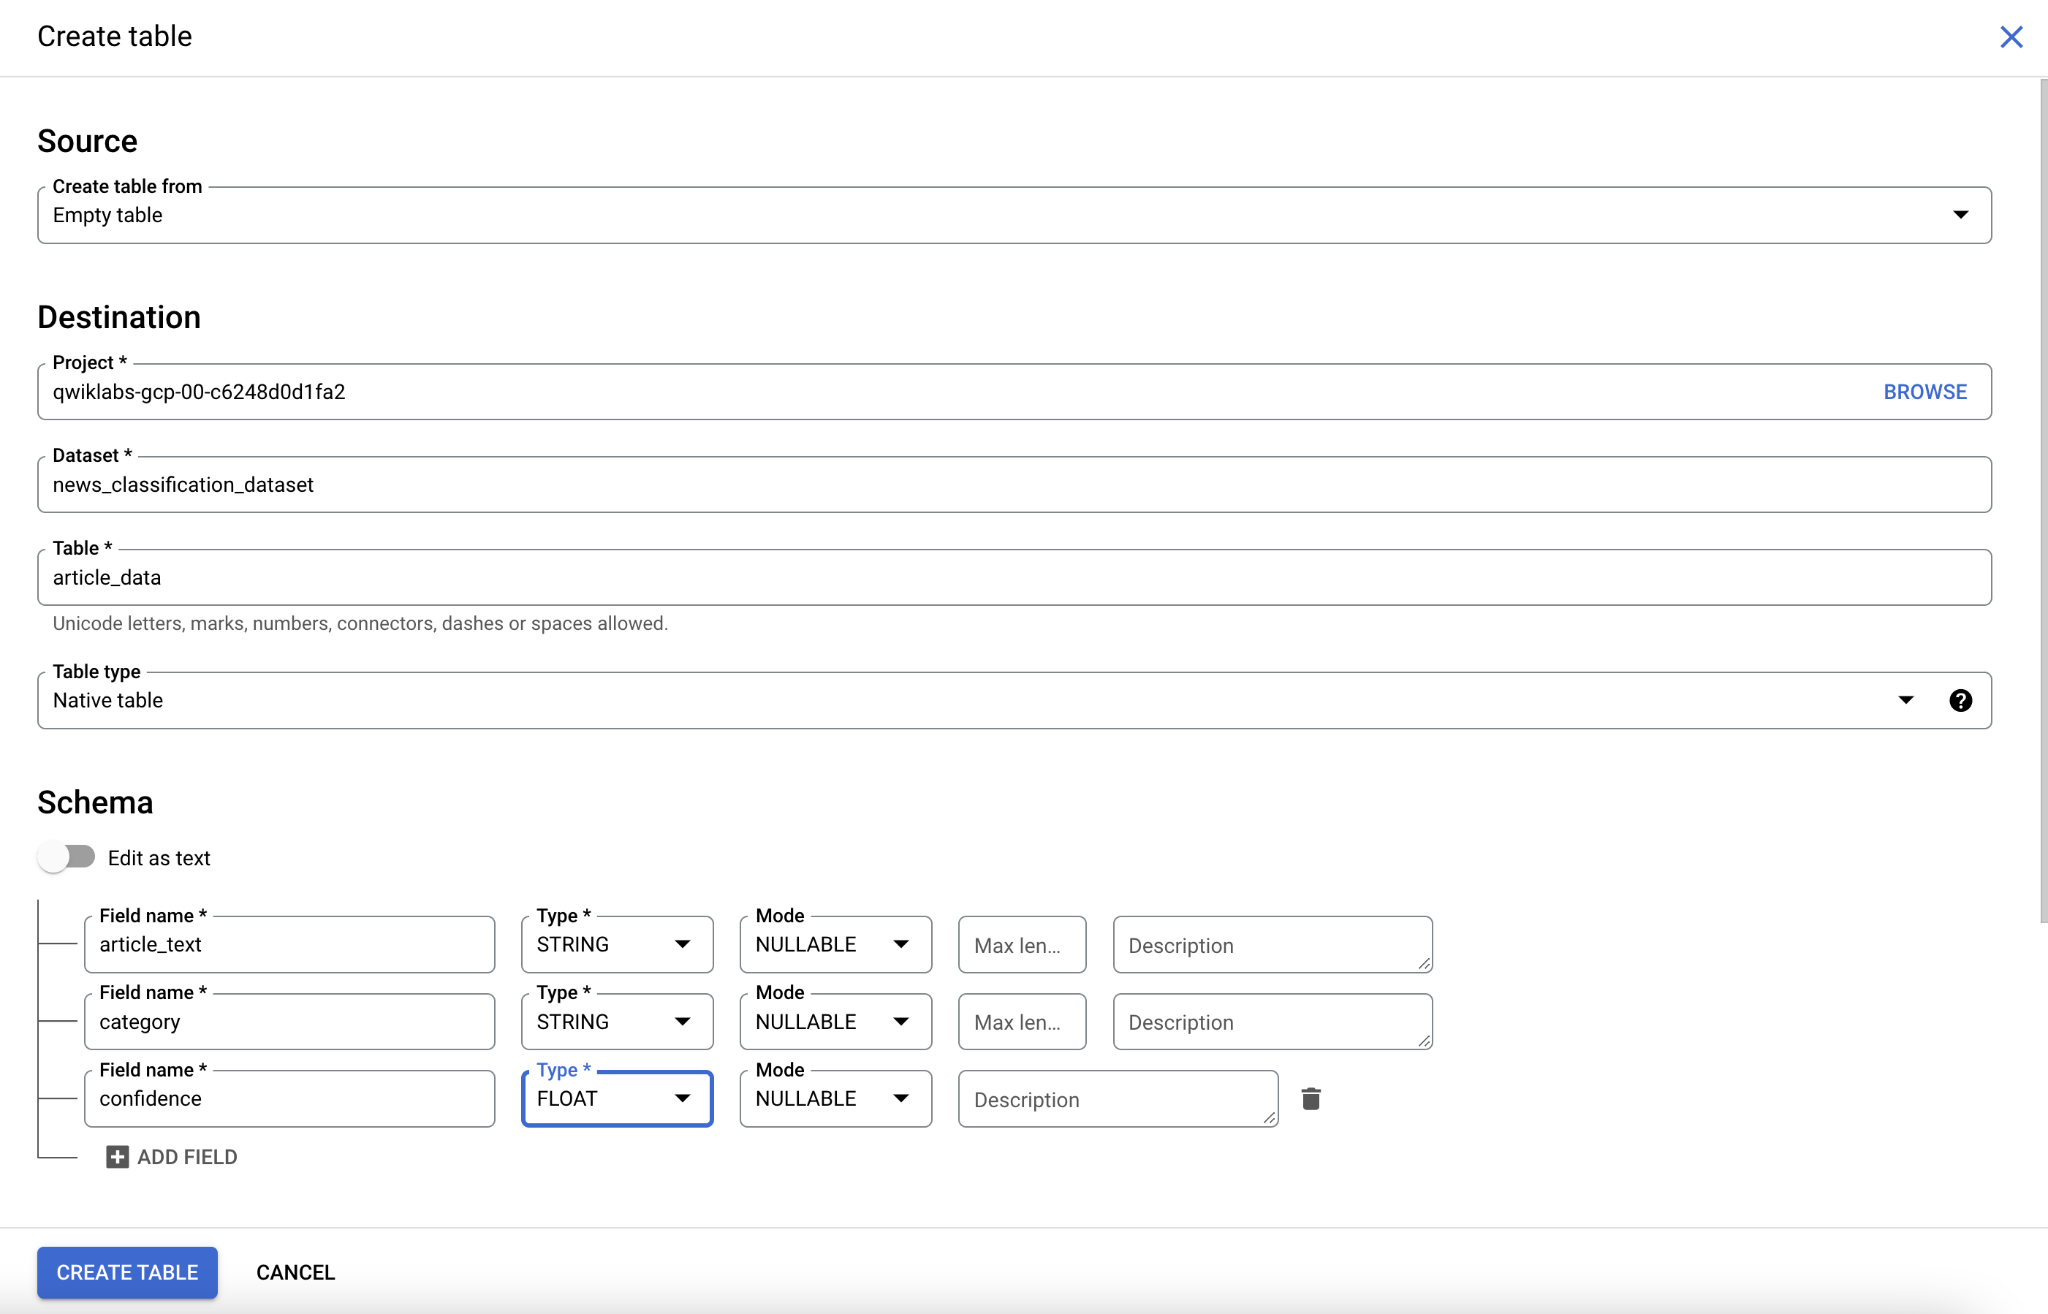The height and width of the screenshot is (1314, 2048).
Task: Click the dropdown arrow for confidence Type
Action: pyautogui.click(x=680, y=1099)
